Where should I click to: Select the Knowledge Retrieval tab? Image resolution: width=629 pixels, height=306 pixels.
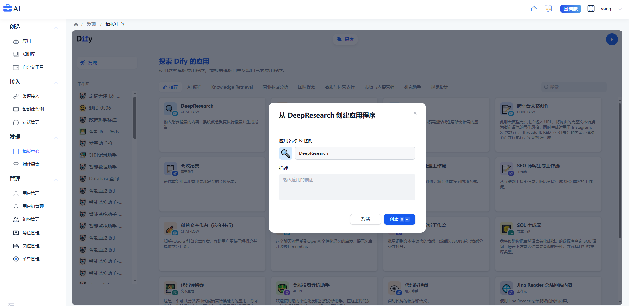tap(232, 87)
